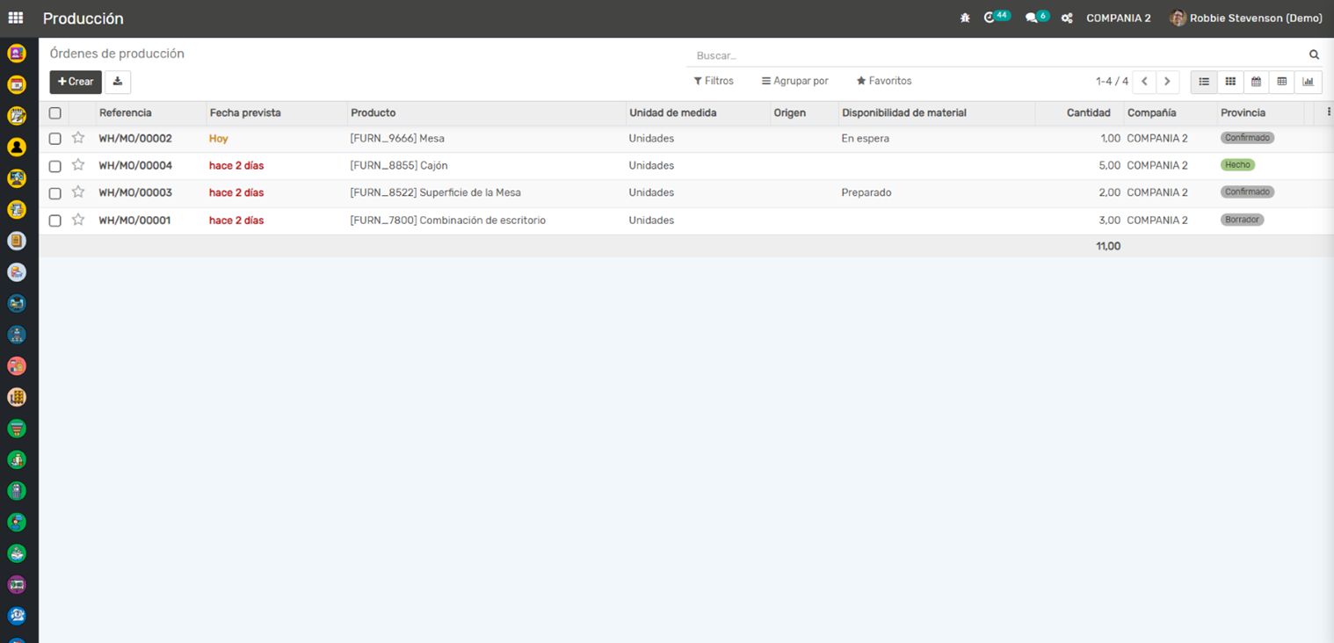Open the Favoritos dropdown
1334x643 pixels.
coord(884,81)
